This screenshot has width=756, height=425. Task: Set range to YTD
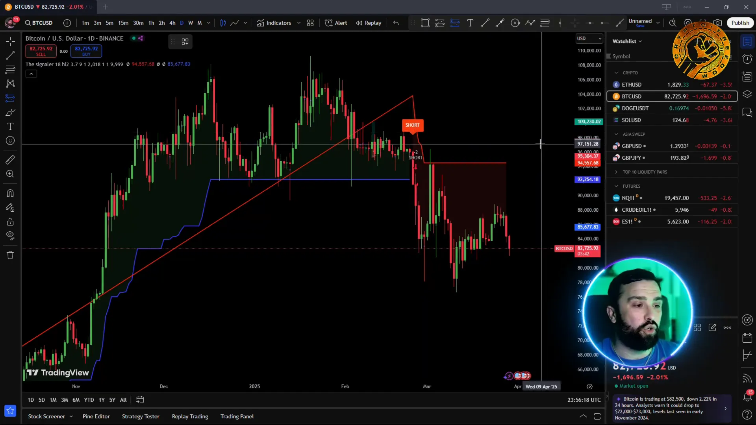pos(89,400)
